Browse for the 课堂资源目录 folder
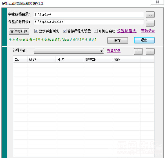Viewport: 165px width, 158px height. click(150, 23)
